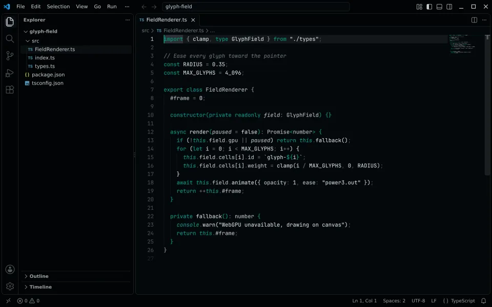Toggle the primary side bar
This screenshot has width=492, height=307.
429,7
